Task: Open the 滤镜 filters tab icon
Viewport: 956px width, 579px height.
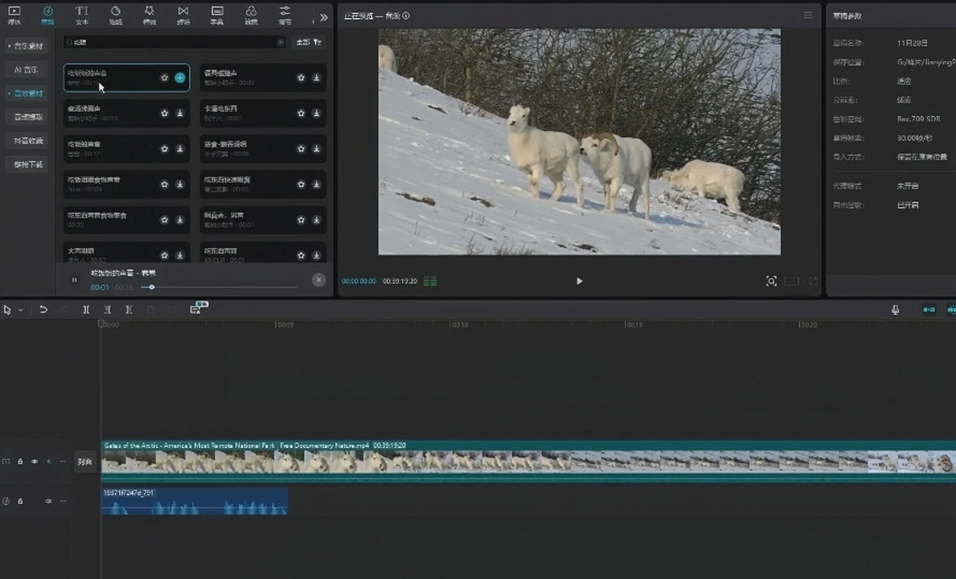Action: point(251,11)
